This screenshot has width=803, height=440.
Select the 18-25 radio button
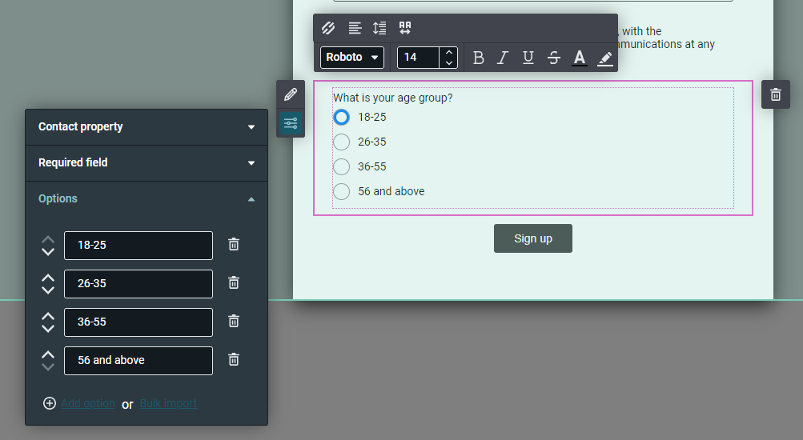[342, 117]
